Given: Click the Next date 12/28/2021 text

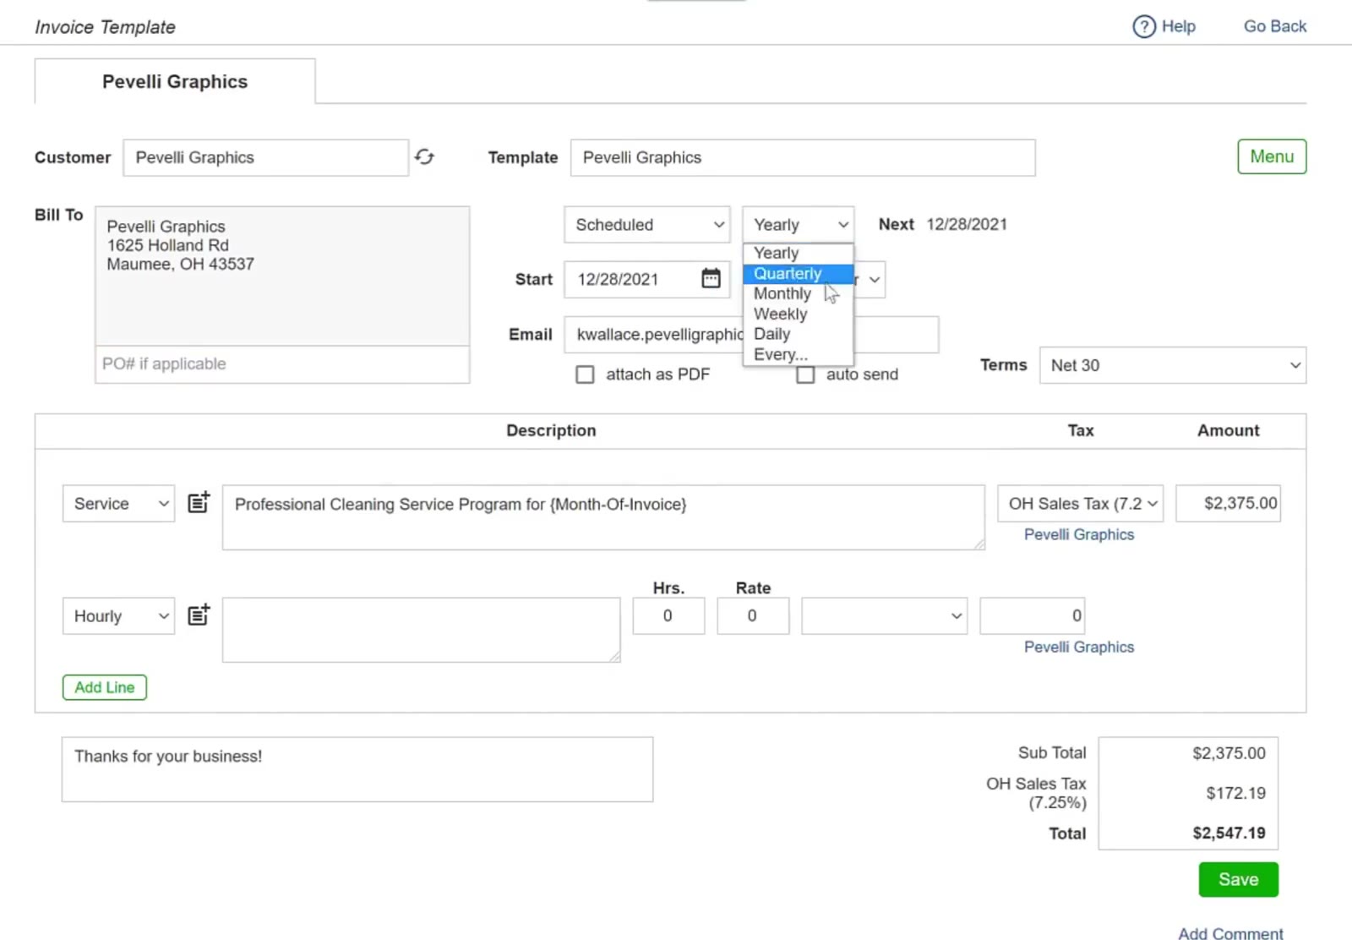Looking at the screenshot, I should [x=967, y=225].
